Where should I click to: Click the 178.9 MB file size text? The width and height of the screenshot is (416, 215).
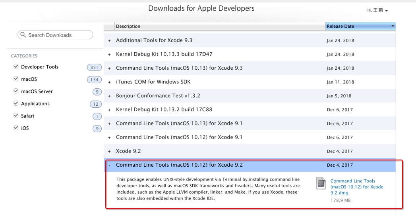tap(341, 200)
